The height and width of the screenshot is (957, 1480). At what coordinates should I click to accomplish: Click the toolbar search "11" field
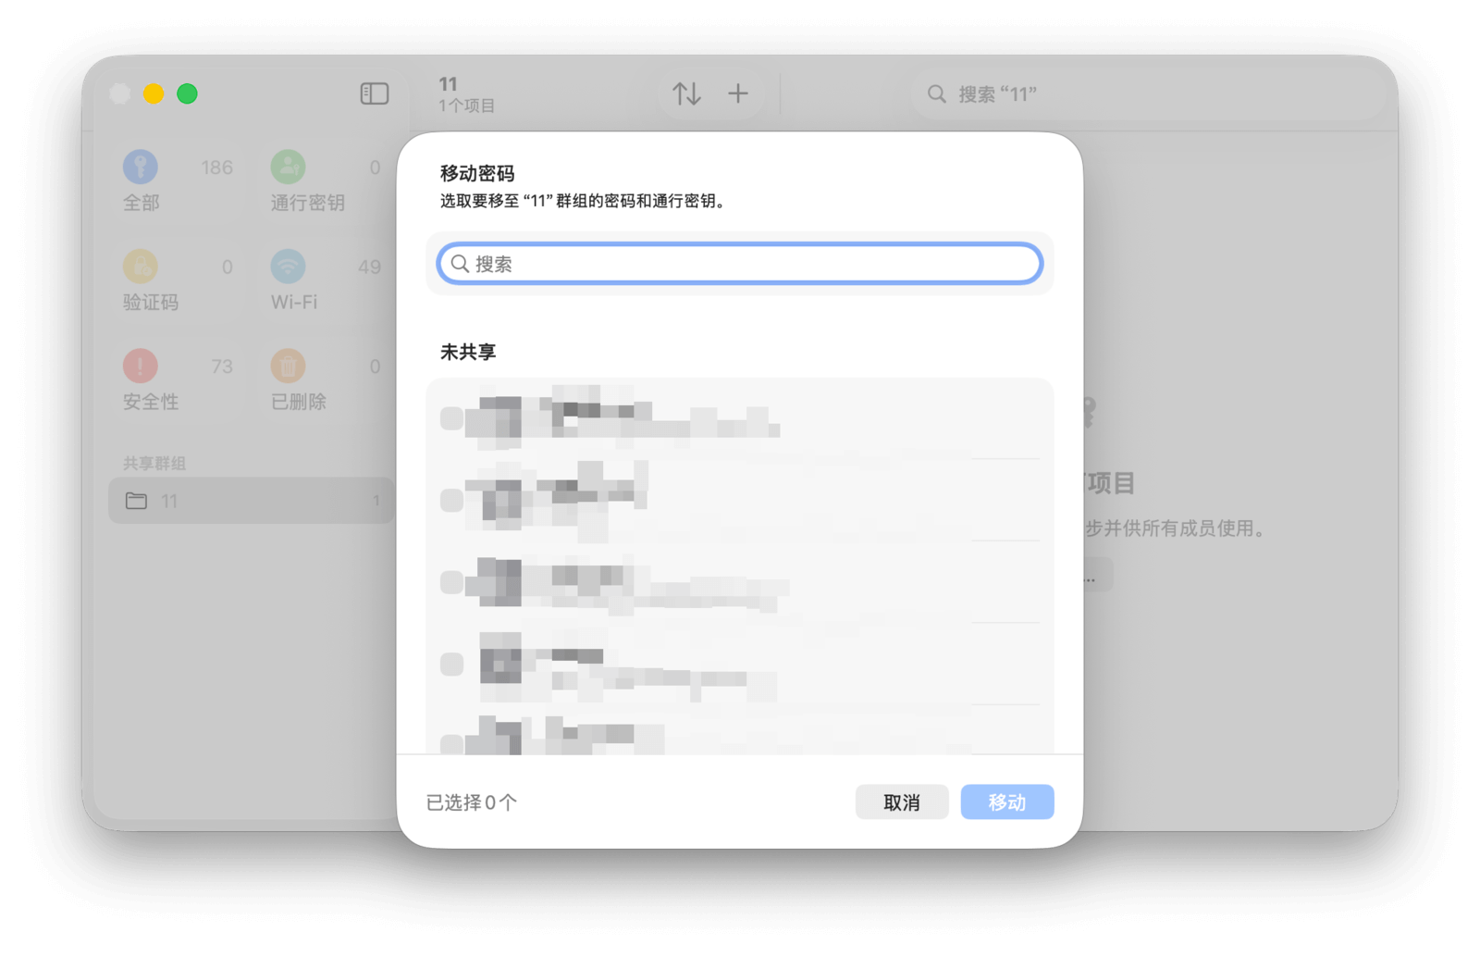pos(1147,94)
